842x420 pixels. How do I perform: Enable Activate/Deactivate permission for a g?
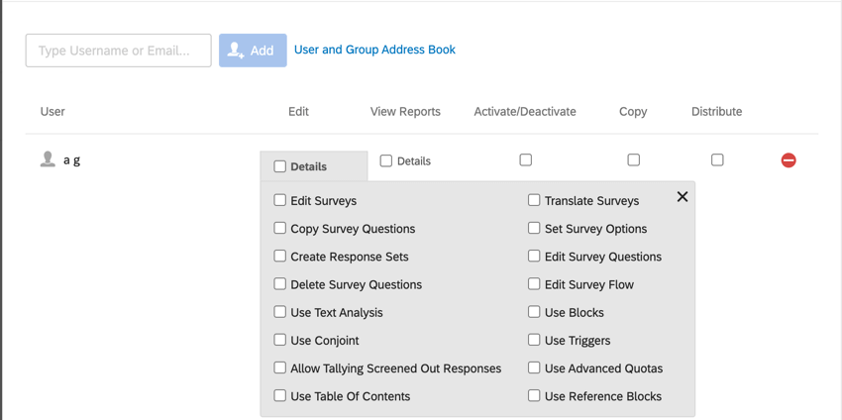pos(526,159)
